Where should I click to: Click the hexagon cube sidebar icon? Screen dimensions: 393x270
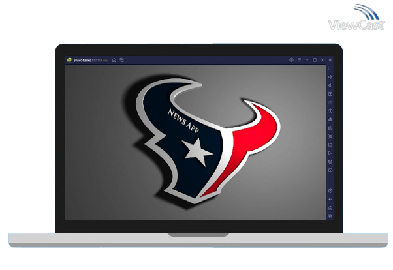click(330, 162)
